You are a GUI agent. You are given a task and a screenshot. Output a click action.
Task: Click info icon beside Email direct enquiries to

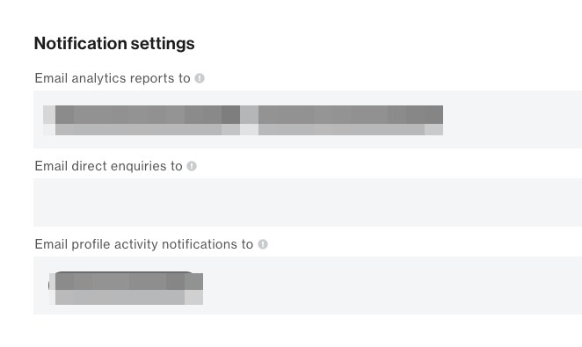(x=192, y=166)
